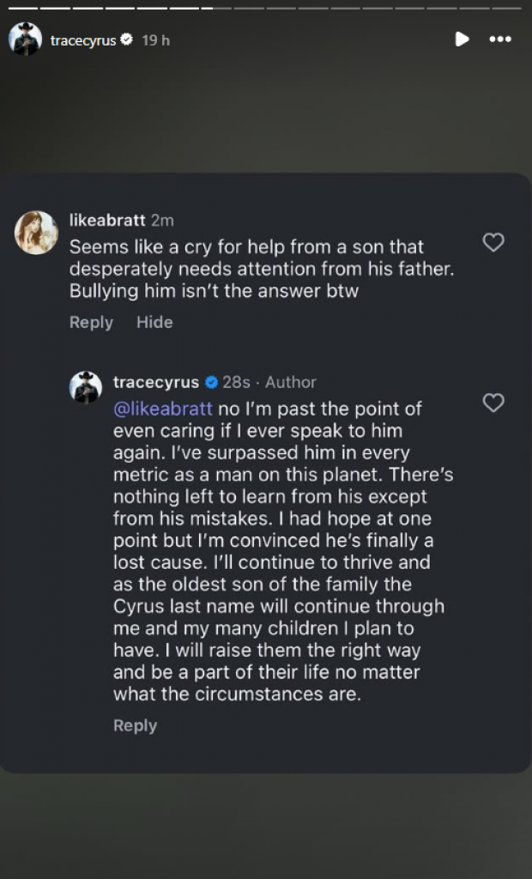The height and width of the screenshot is (879, 532).
Task: Click the Author label on the reply
Action: pyautogui.click(x=291, y=382)
